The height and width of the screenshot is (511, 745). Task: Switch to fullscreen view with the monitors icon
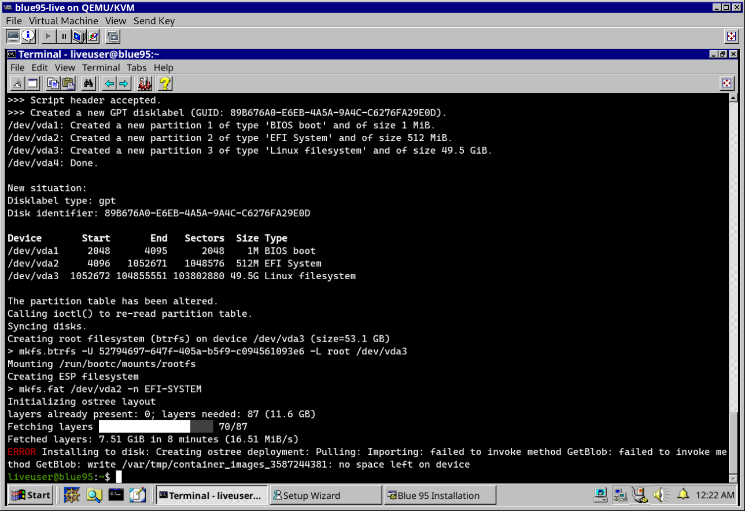click(x=113, y=36)
